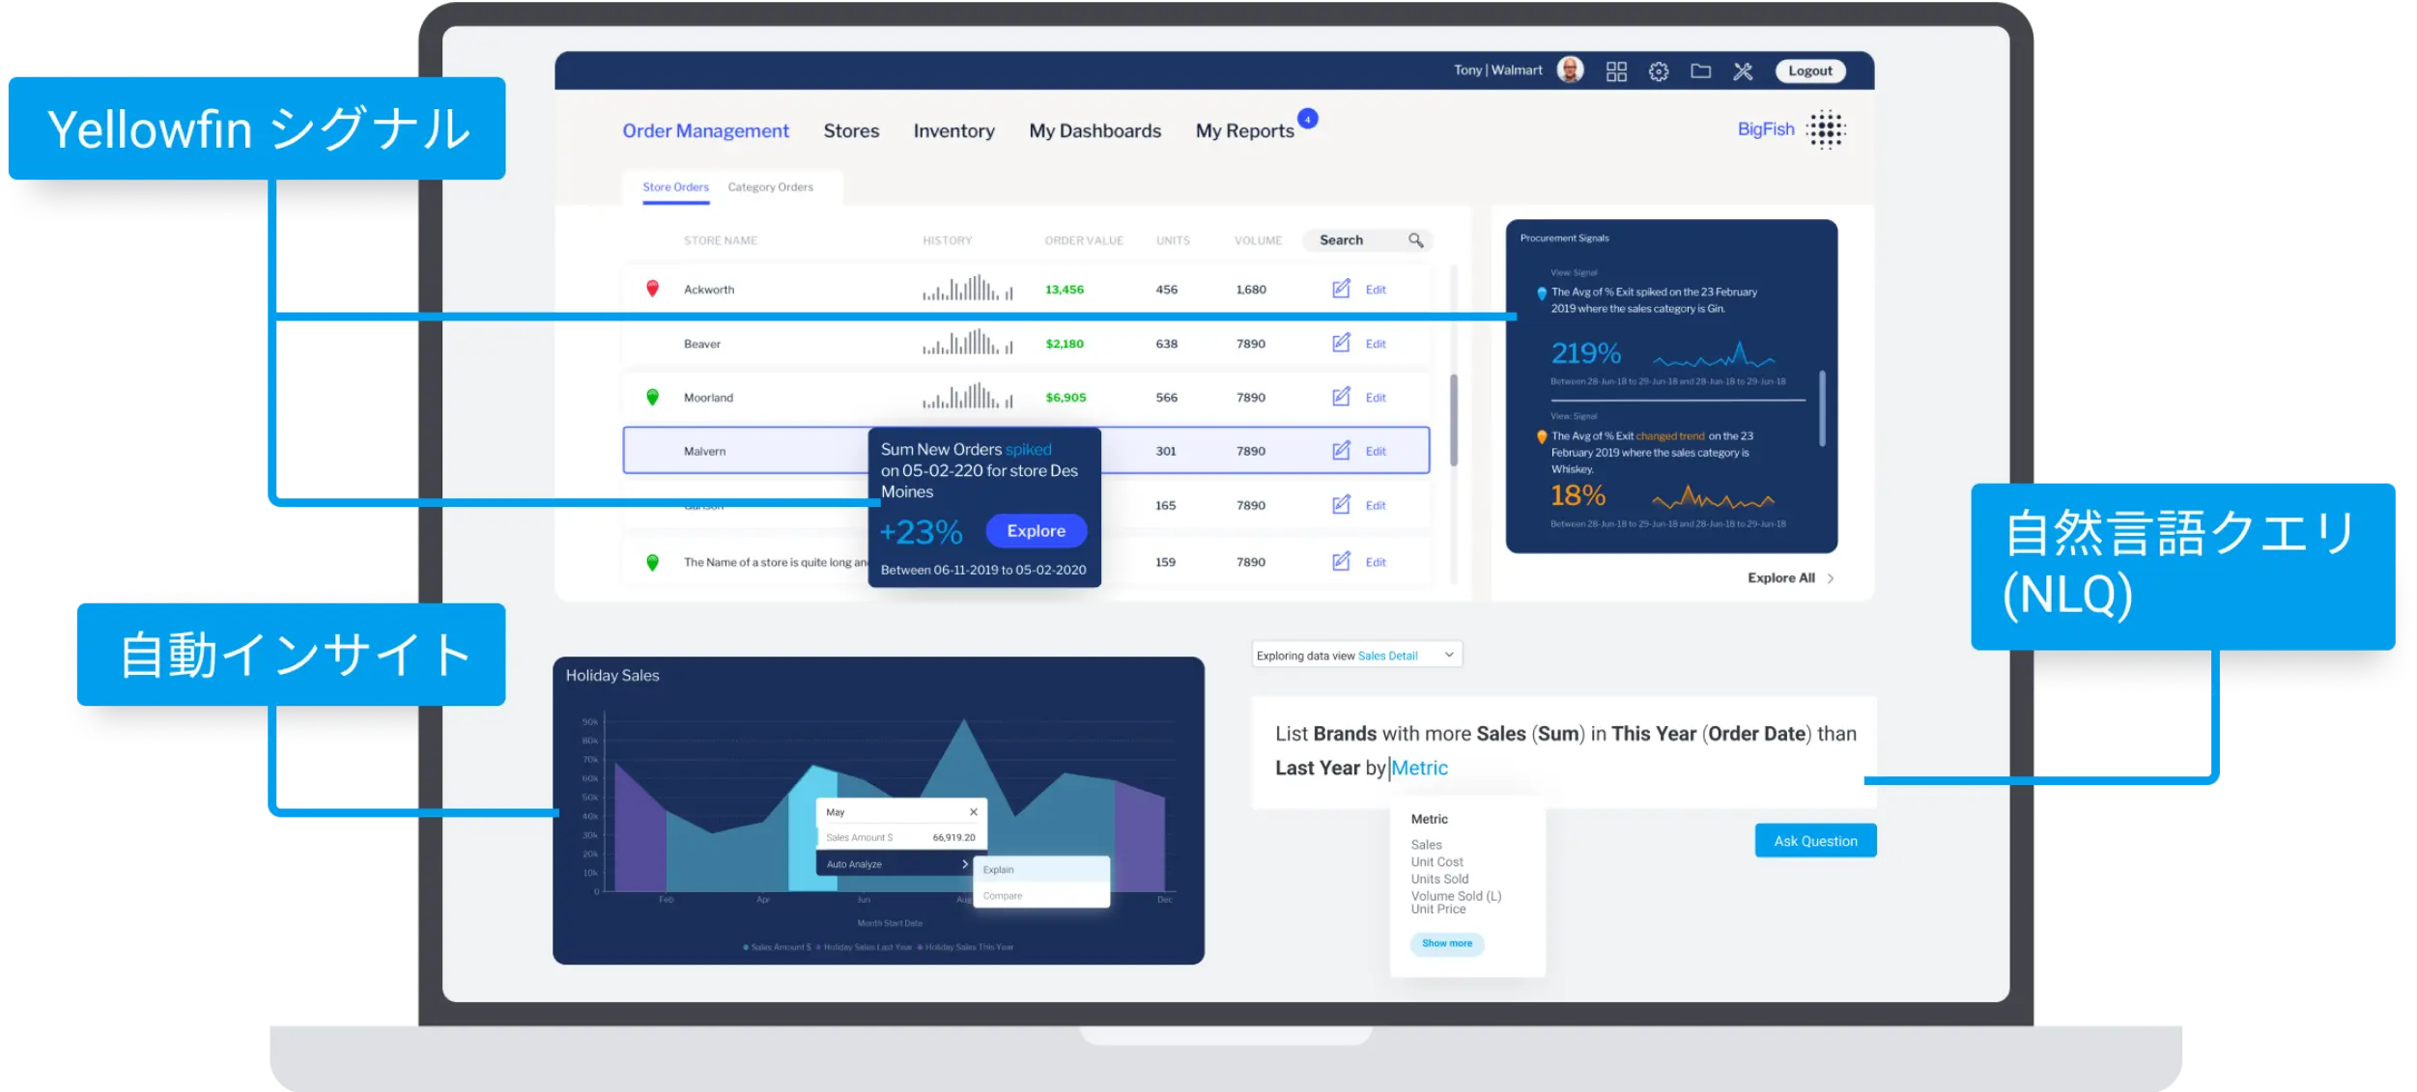
Task: Close the May tooltip popup
Action: (x=974, y=812)
